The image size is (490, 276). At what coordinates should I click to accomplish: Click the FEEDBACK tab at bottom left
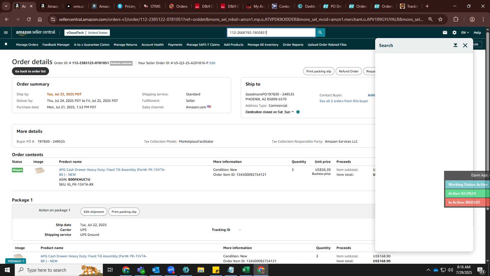[16, 261]
